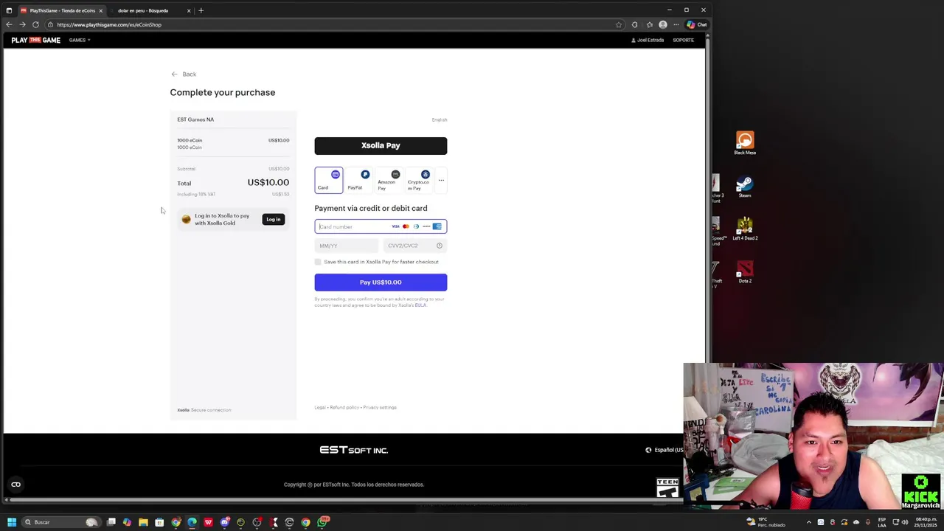The height and width of the screenshot is (531, 944).
Task: Click the address bar URL
Action: coord(109,24)
